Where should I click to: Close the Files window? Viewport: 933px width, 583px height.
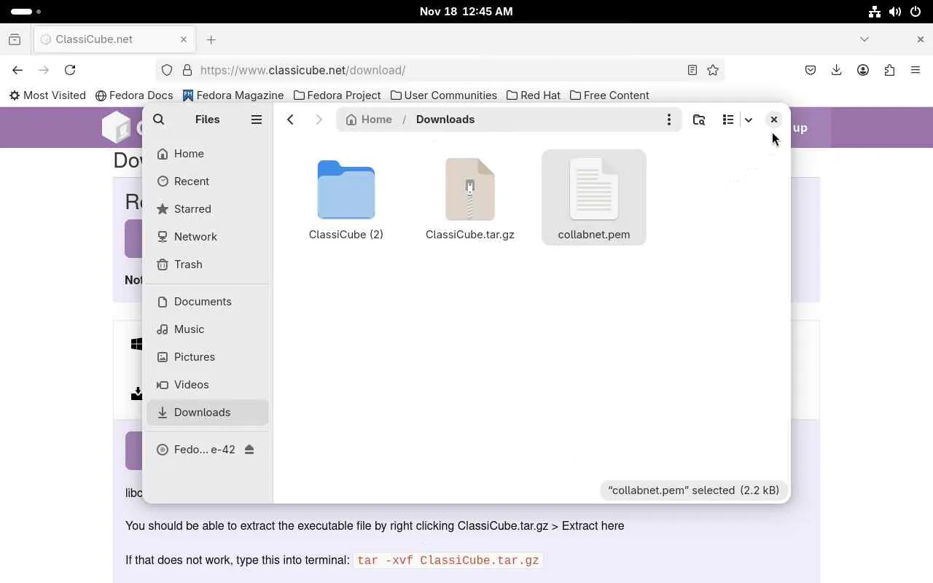pos(774,120)
